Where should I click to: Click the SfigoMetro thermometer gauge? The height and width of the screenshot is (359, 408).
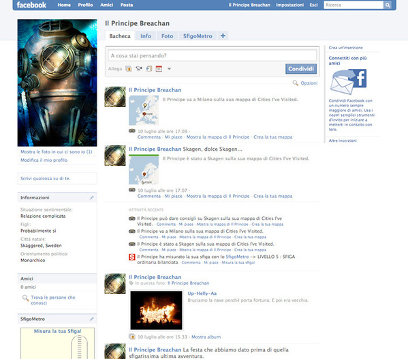pyautogui.click(x=80, y=347)
